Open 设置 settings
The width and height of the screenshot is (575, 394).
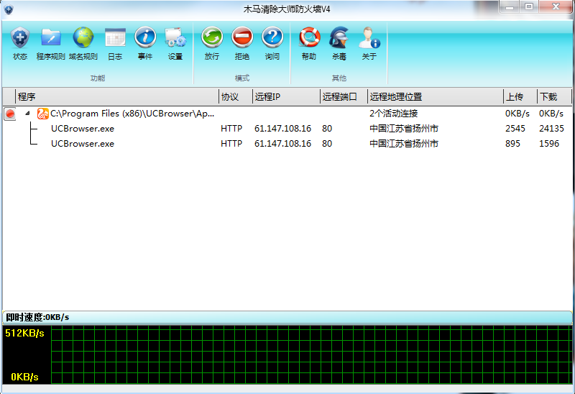pos(175,43)
